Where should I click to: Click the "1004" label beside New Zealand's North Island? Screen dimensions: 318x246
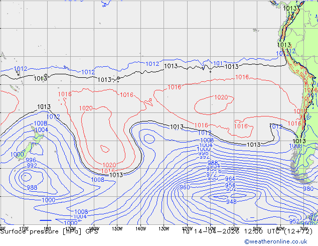click(41, 130)
